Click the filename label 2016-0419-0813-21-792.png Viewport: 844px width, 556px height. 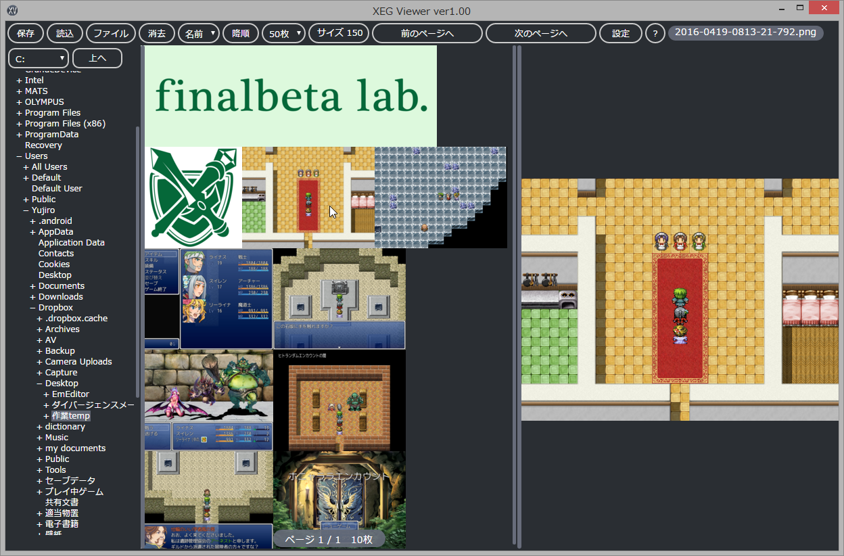[x=745, y=32]
